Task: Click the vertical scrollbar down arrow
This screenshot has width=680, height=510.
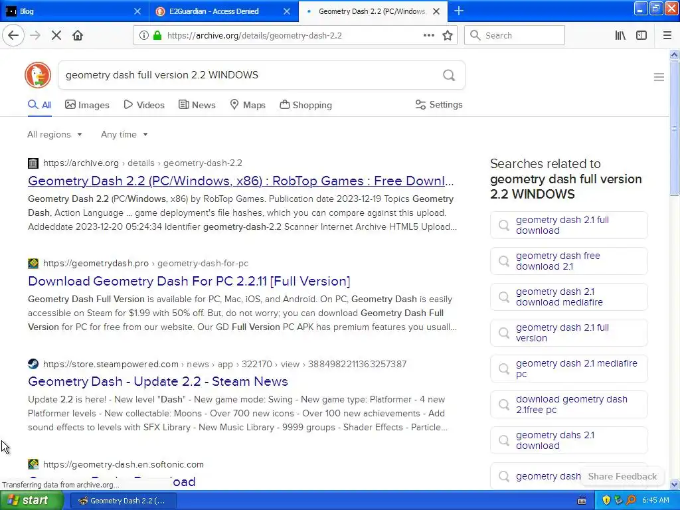Action: click(674, 484)
